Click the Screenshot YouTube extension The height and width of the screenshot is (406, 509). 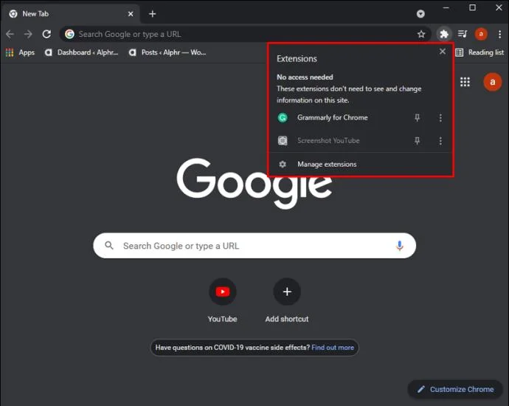(328, 141)
